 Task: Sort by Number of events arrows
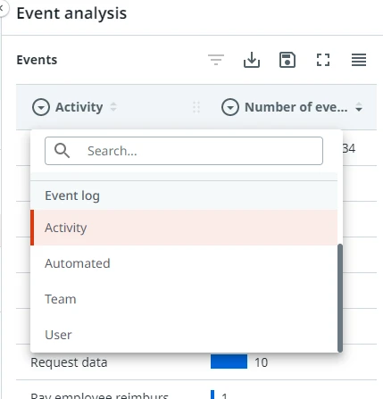359,107
